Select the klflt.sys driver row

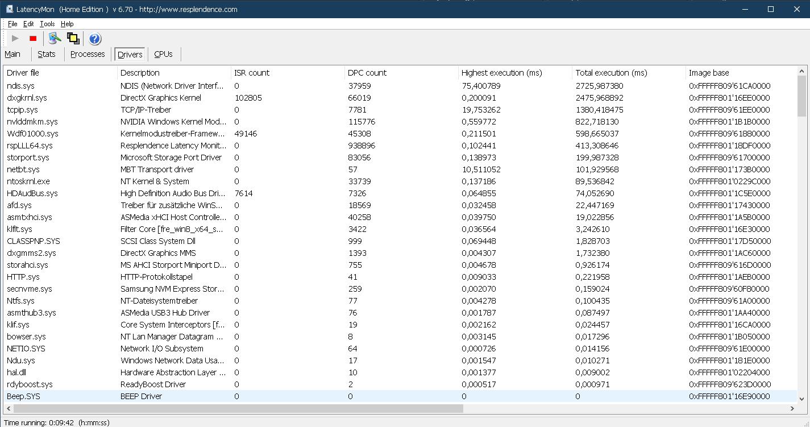[x=400, y=229]
